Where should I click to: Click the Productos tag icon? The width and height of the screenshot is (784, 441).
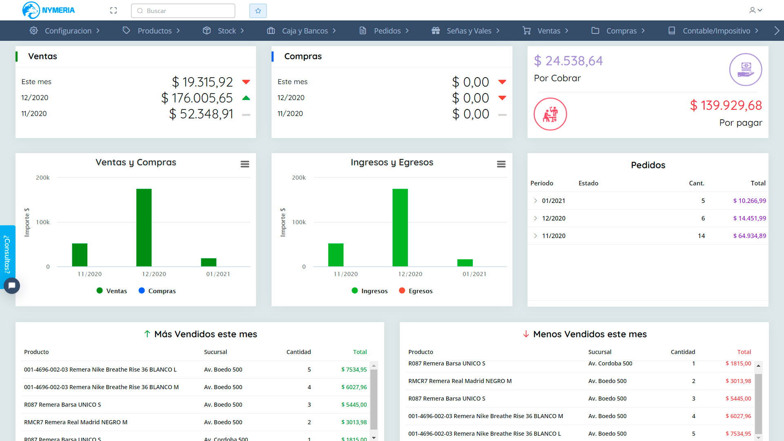click(127, 31)
